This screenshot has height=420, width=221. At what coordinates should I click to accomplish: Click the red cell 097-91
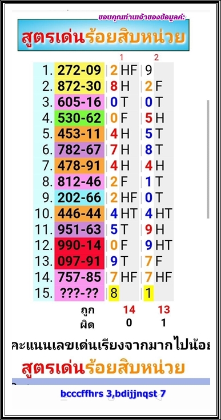(79, 261)
